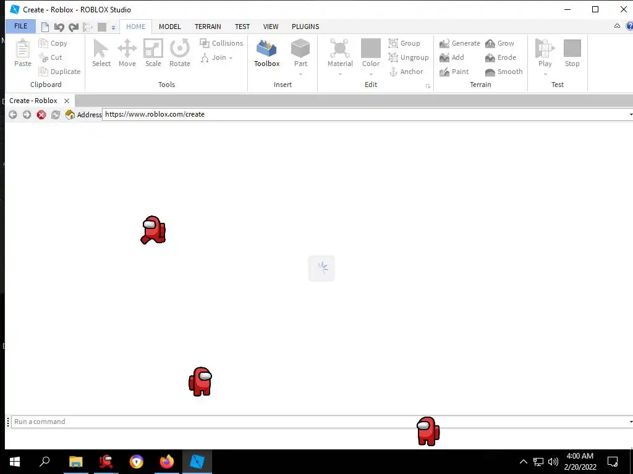This screenshot has height=474, width=633.
Task: Click the red Stop loading button
Action: 41,114
